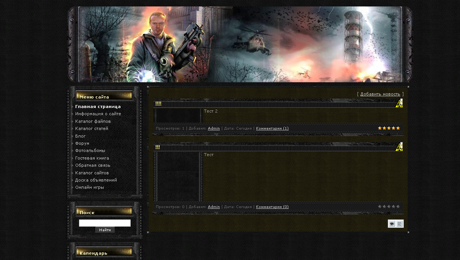Click the "Тест" body text of the second post
Screen dimensions: 460x260
[x=209, y=155]
